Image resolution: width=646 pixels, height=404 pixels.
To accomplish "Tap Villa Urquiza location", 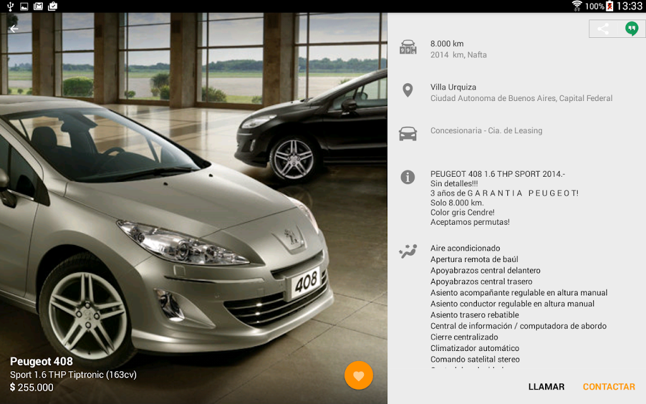I will pos(453,87).
